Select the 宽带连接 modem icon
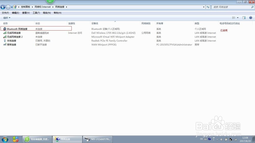Image resolution: width=255 pixels, height=143 pixels. [x=5, y=44]
